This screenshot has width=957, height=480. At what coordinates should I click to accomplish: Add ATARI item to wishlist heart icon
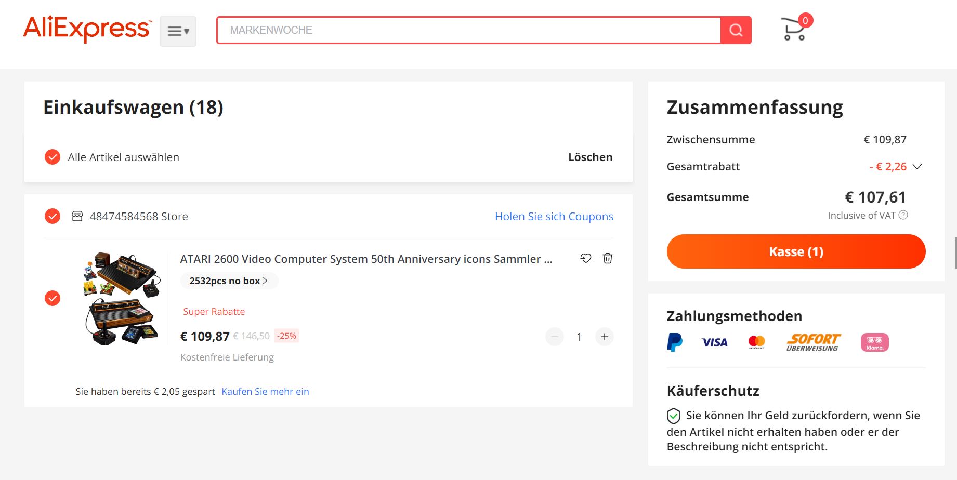[586, 258]
